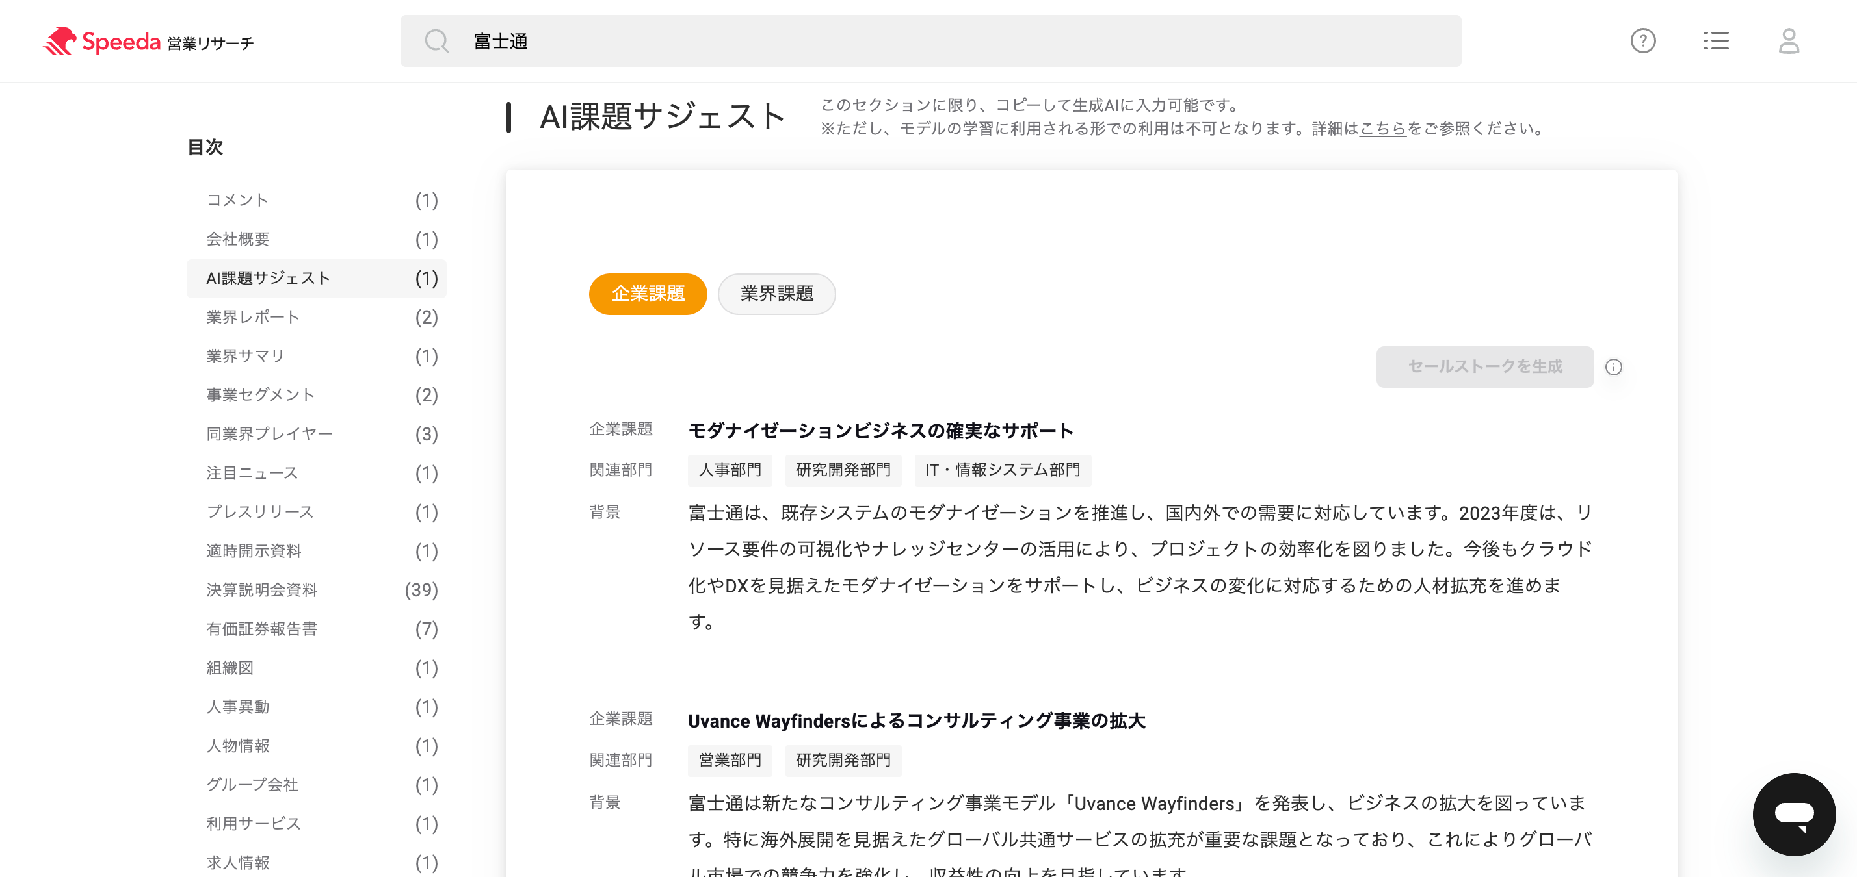This screenshot has width=1857, height=877.
Task: Select the 営業部門 tag under Uvance Wayfinders
Action: 730,760
